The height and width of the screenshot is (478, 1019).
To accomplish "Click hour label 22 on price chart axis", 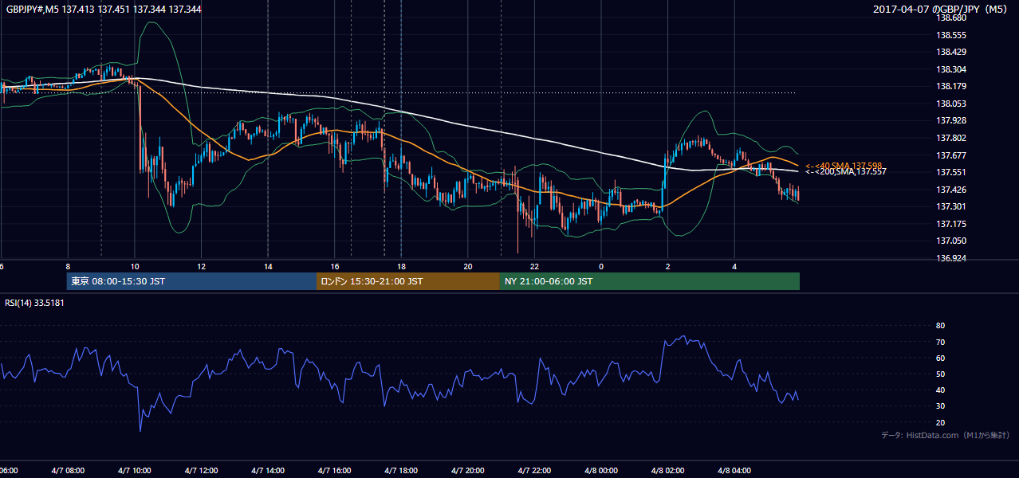I will (x=534, y=267).
